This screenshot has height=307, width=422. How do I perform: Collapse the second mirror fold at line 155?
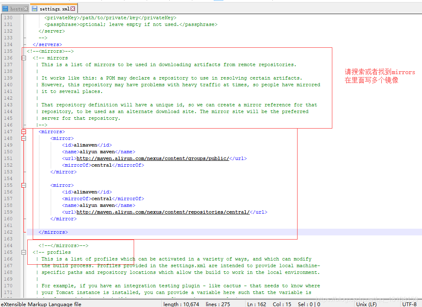(x=24, y=185)
